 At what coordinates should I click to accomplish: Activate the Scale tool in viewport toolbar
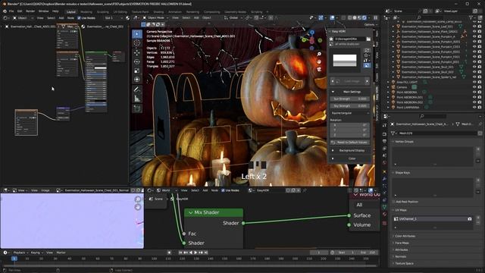[137, 71]
